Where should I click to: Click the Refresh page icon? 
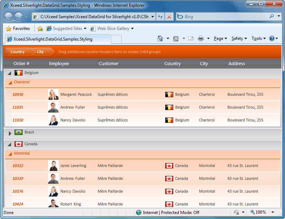tap(160, 17)
